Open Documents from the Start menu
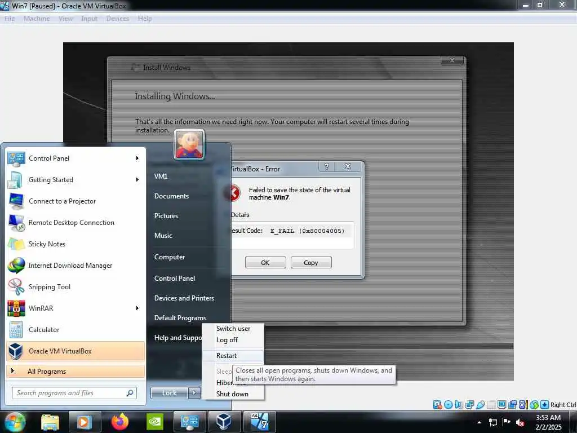Image resolution: width=577 pixels, height=433 pixels. point(171,196)
